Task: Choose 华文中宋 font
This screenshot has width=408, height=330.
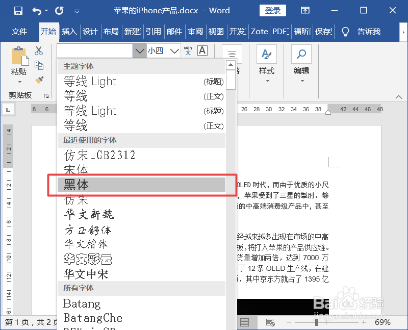Action: (x=142, y=274)
